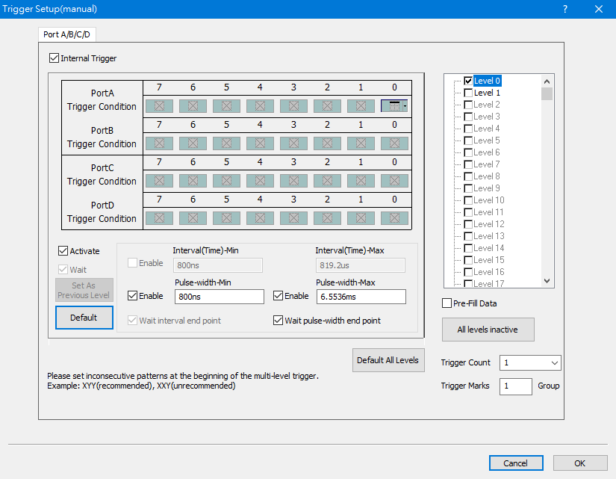Select Level 1 in the level tree
The width and height of the screenshot is (616, 479).
487,93
